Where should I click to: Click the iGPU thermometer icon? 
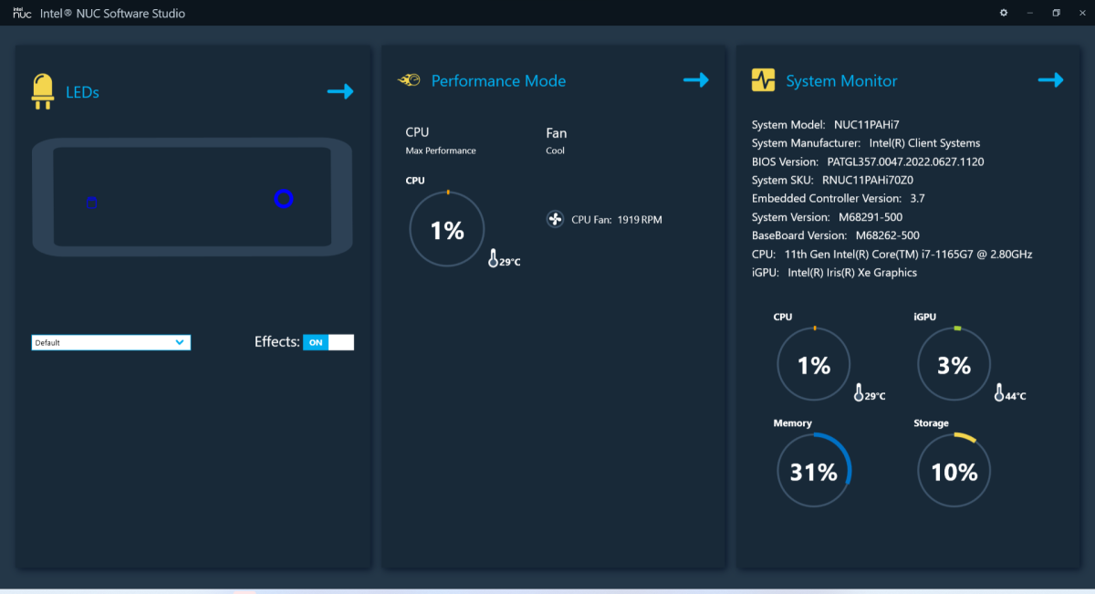click(999, 393)
